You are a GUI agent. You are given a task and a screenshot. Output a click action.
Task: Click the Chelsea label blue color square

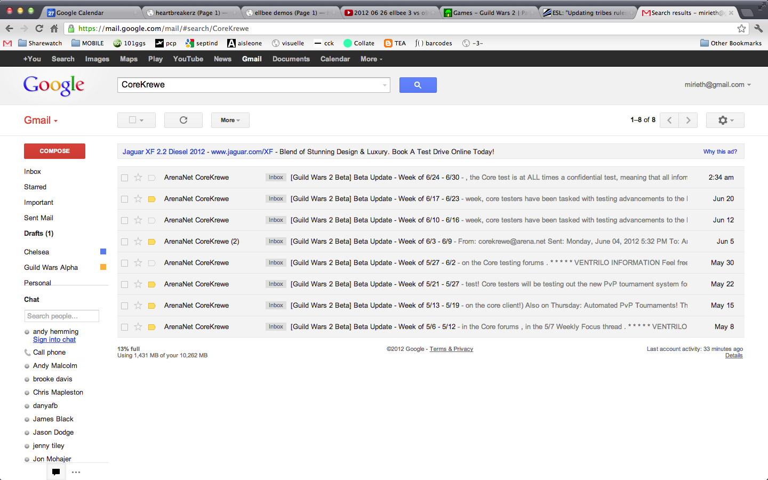click(x=103, y=252)
